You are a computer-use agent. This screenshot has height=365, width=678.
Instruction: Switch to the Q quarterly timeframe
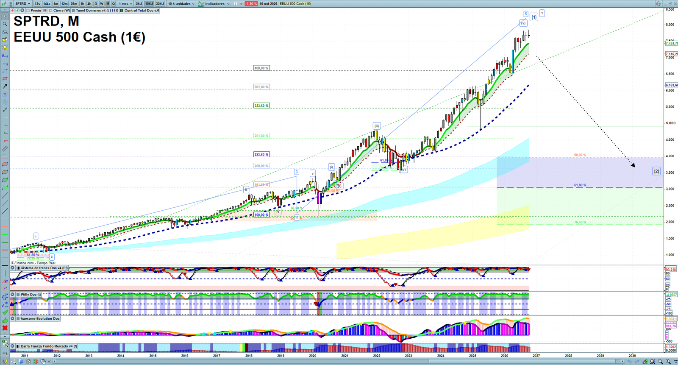(x=114, y=4)
